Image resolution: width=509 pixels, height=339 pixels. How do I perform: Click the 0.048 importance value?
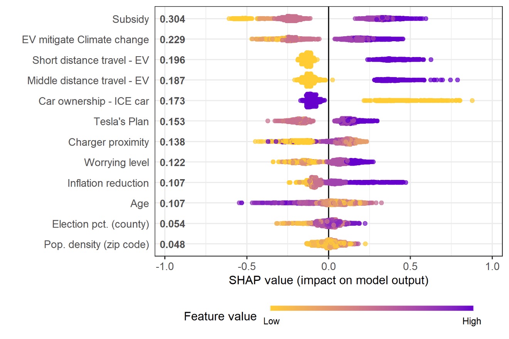point(172,245)
